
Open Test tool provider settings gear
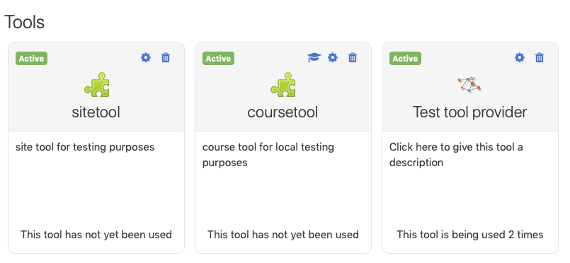[520, 57]
